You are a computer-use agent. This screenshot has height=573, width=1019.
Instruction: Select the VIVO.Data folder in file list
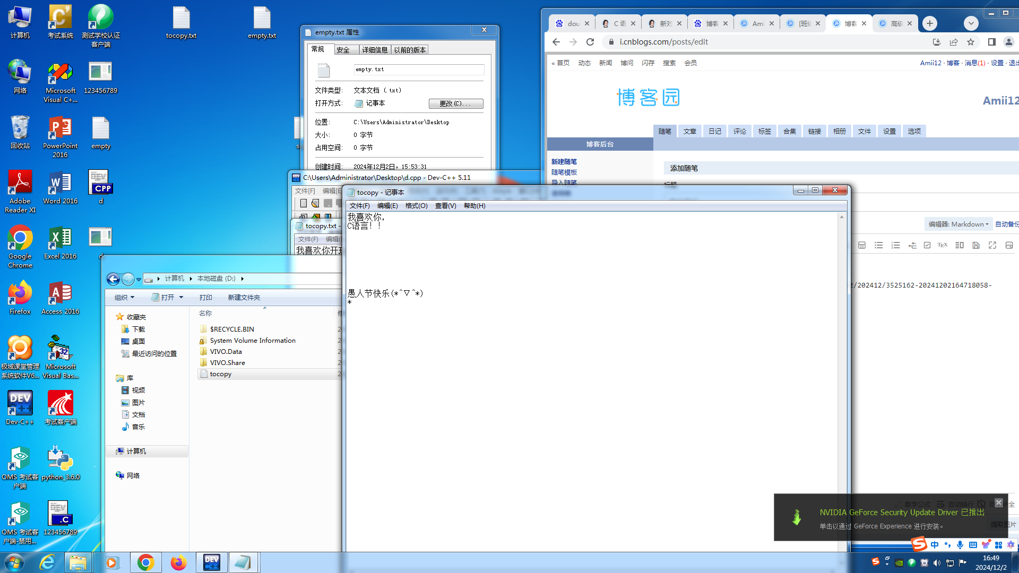(x=226, y=352)
